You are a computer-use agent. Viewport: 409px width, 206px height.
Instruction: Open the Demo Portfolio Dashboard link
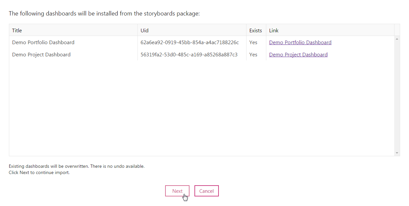(300, 43)
